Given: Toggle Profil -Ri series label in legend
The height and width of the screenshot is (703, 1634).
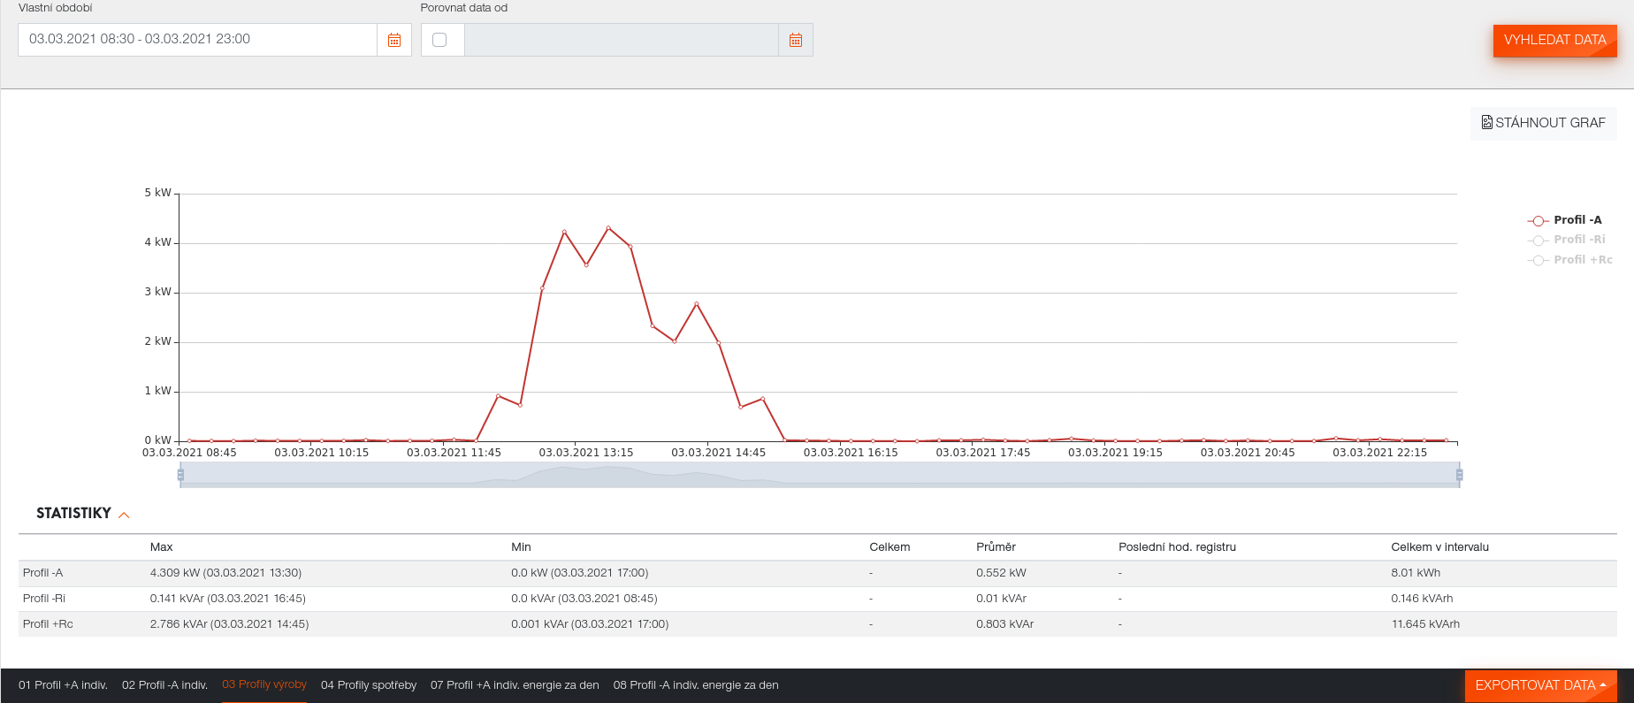Looking at the screenshot, I should click(x=1579, y=240).
